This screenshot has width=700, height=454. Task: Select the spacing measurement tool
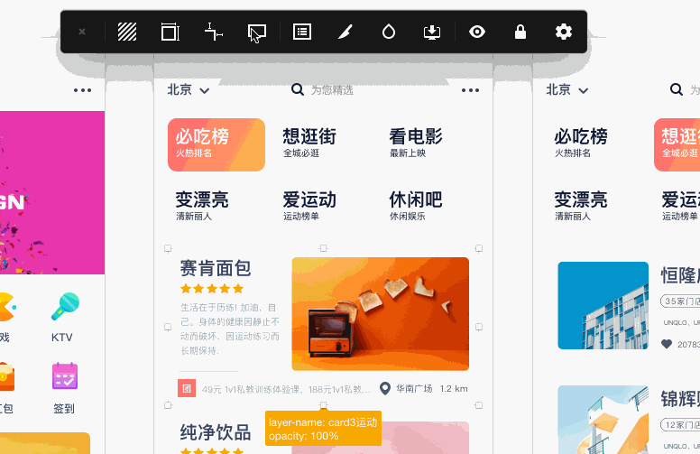tap(214, 32)
